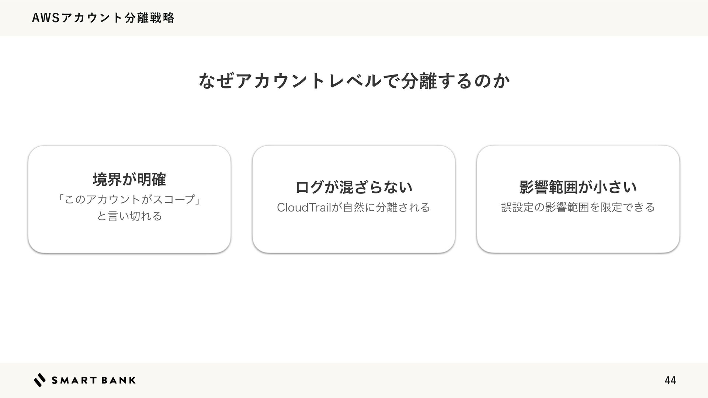Click the text 「このアカウントがスコープ」
This screenshot has height=398, width=708.
click(129, 199)
